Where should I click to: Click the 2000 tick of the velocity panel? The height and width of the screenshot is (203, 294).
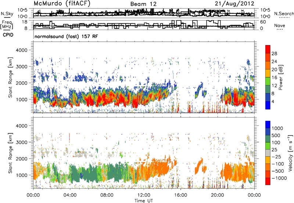[x=22, y=159]
